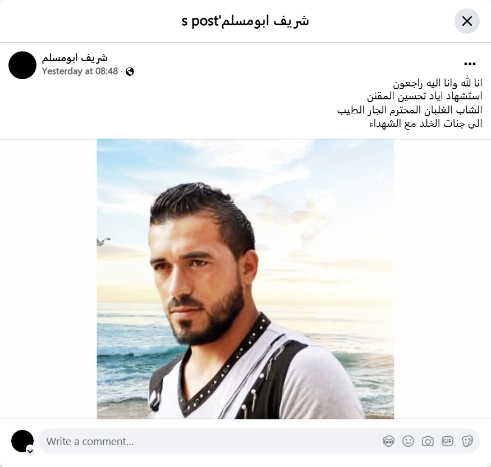
Task: Click the first caption line 'انا لله وانا اليه راجعون'
Action: coord(438,83)
